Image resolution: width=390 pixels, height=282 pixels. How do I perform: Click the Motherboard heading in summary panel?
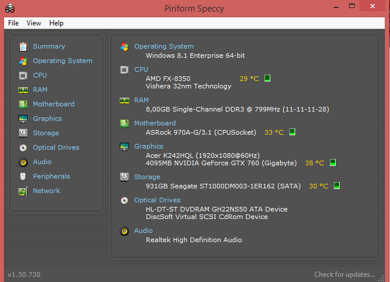click(154, 123)
